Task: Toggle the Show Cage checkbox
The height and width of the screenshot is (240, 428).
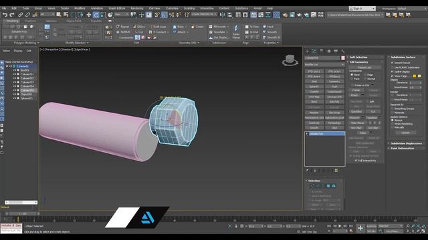Action: click(x=393, y=76)
